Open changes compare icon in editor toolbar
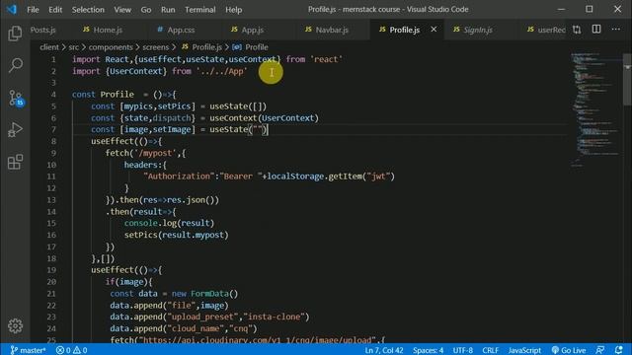Viewport: 632px width, 355px height. [577, 30]
